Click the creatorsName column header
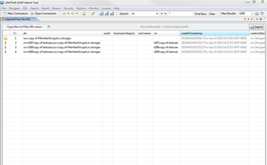 (257, 33)
